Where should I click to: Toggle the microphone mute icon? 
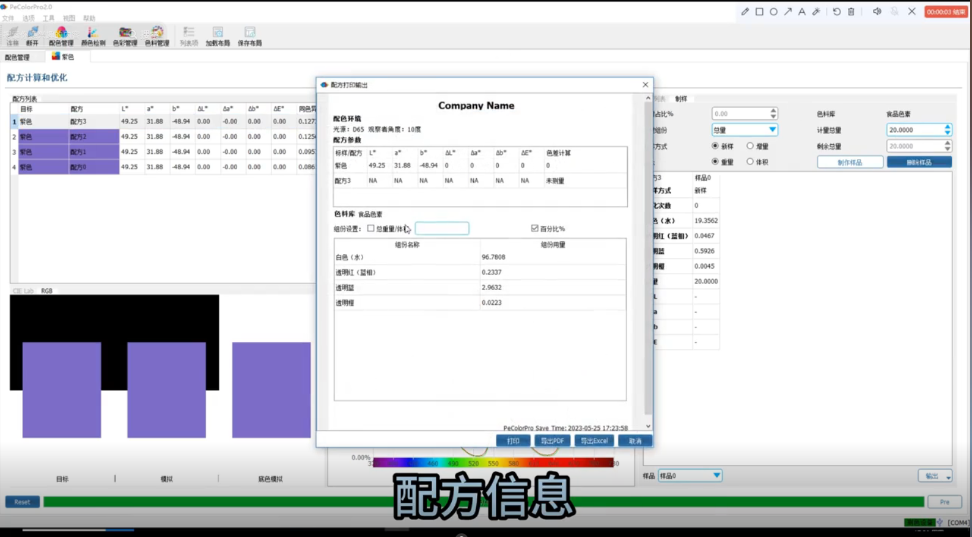[x=894, y=12]
